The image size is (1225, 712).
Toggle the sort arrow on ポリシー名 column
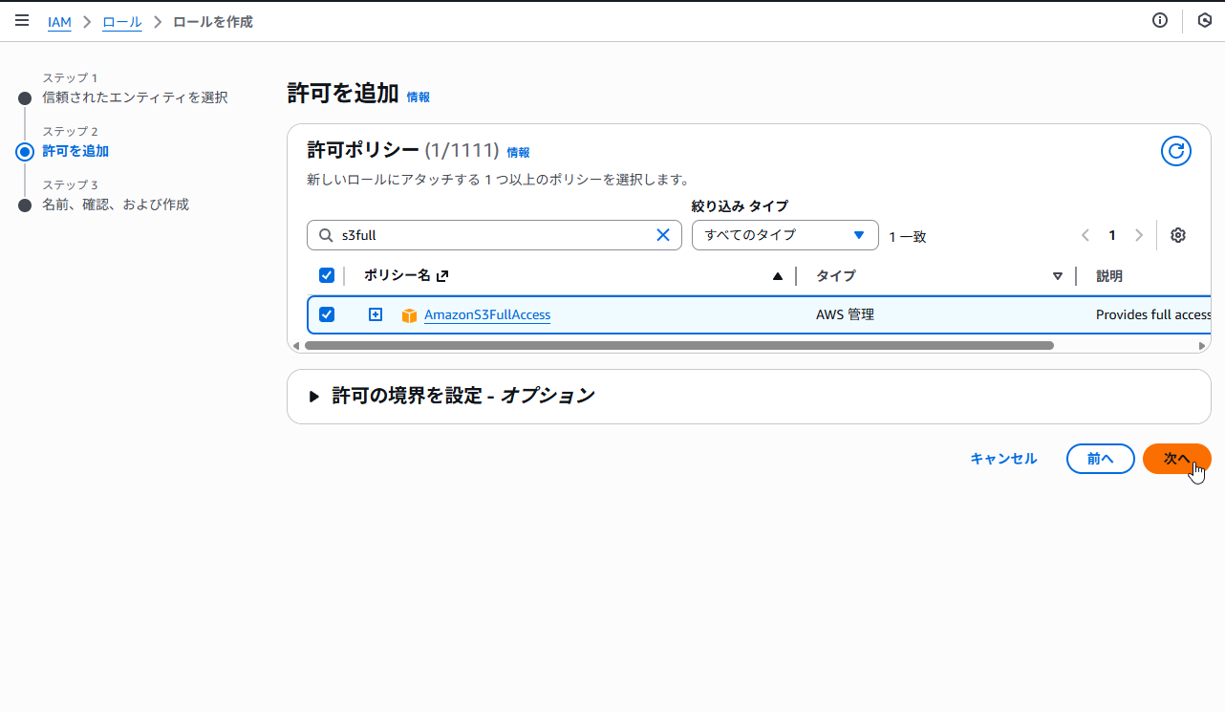pos(778,275)
